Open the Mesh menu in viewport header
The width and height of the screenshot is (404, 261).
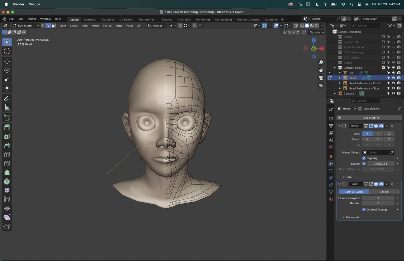95,26
